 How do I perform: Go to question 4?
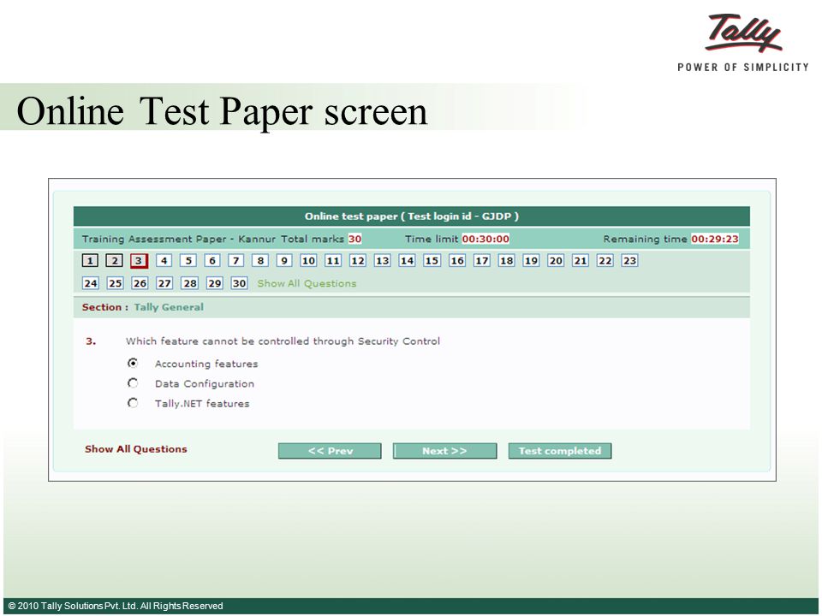click(164, 260)
